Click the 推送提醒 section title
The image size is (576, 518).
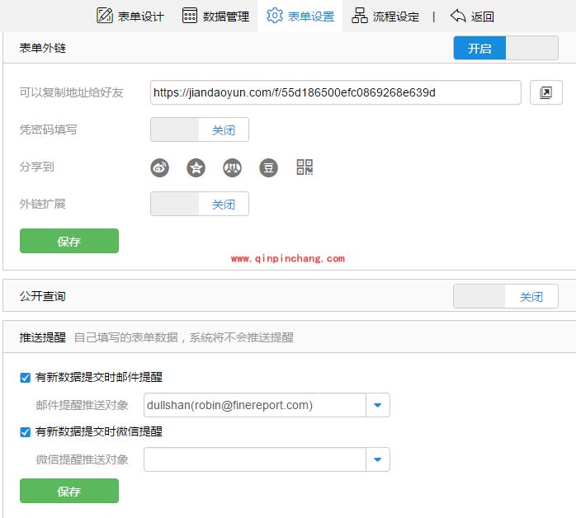pyautogui.click(x=43, y=337)
